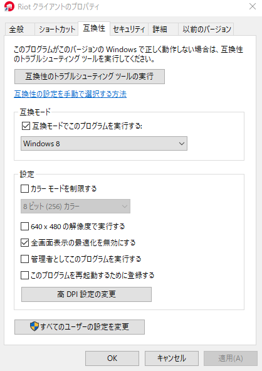Uncheck 互換モードでこのプログラムを実行する checkbox
Viewport: 262px width, 371px height.
pos(26,126)
